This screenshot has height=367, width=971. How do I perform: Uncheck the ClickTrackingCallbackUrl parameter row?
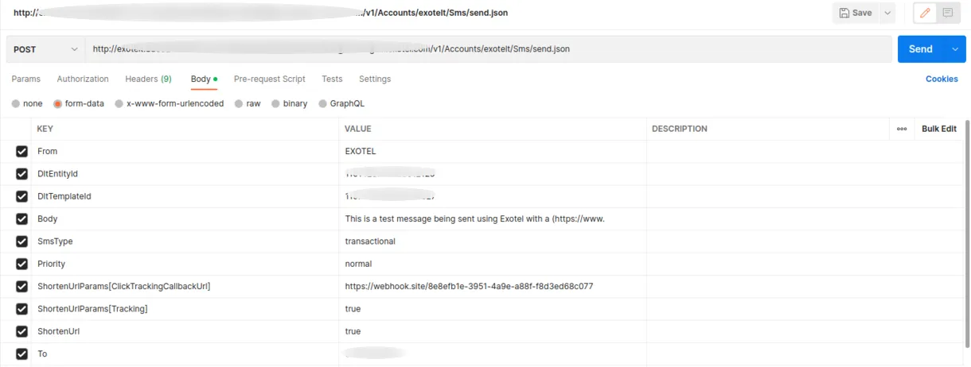[21, 286]
